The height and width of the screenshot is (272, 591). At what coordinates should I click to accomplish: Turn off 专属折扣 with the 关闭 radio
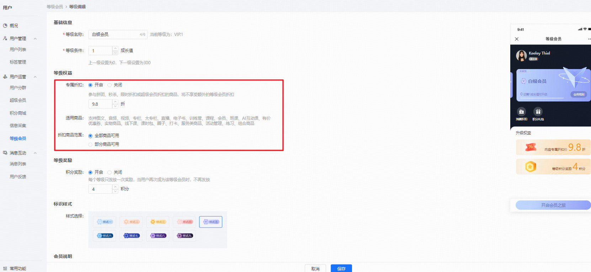click(110, 85)
